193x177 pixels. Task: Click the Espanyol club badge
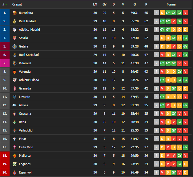[14, 172]
